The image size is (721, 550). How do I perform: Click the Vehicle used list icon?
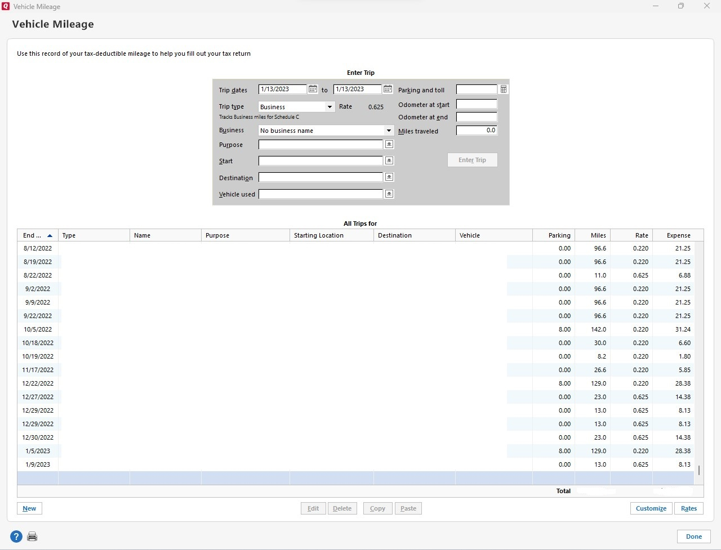click(389, 193)
